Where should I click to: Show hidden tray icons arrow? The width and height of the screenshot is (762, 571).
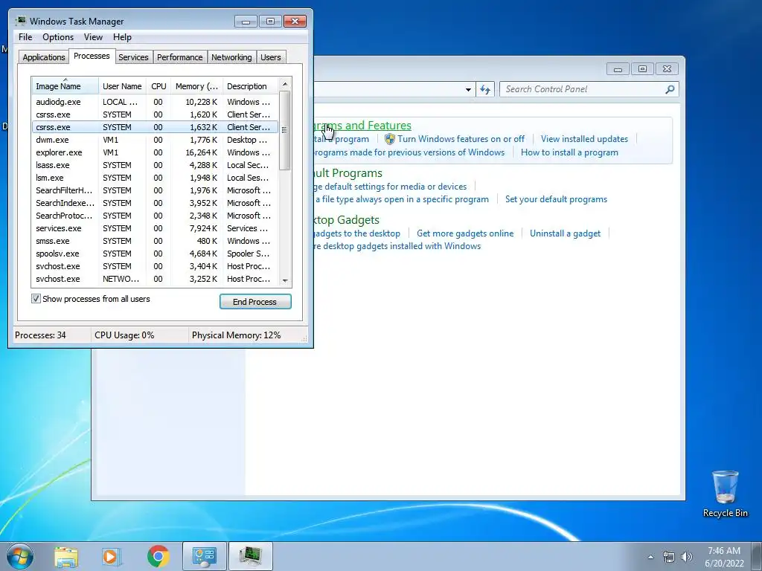pyautogui.click(x=650, y=557)
